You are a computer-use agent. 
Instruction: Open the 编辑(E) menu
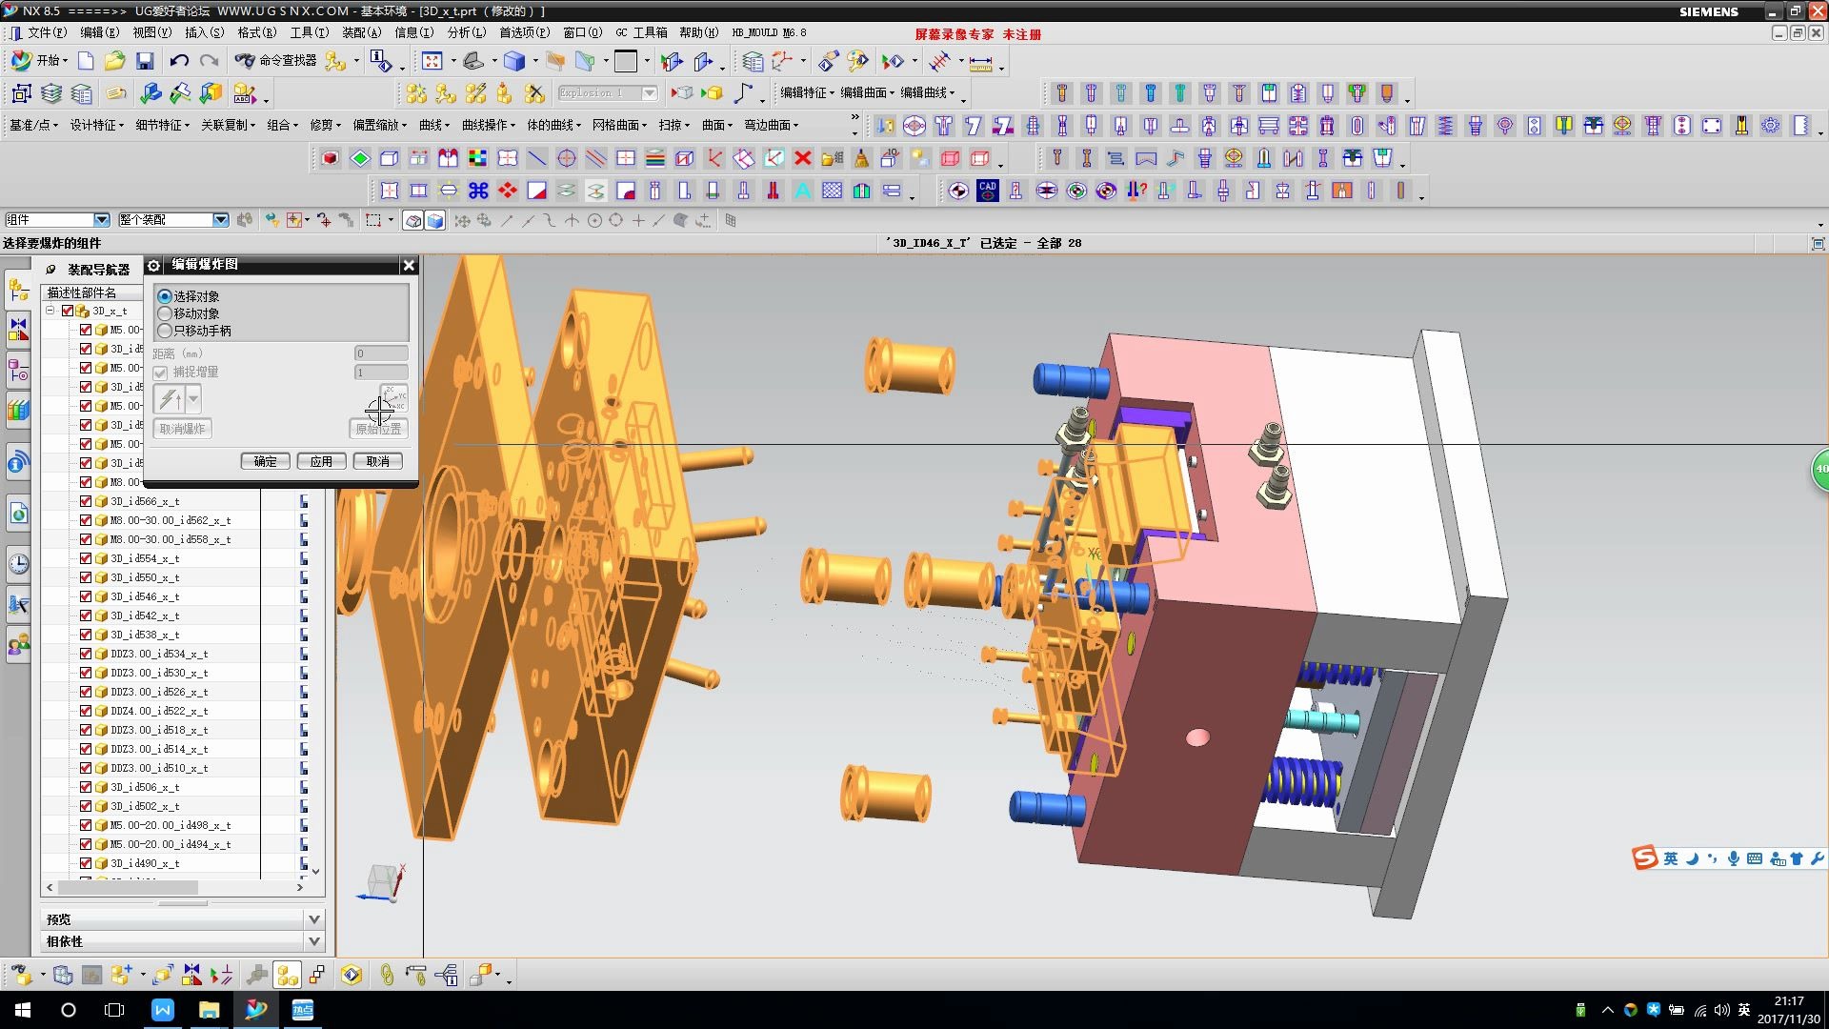coord(100,32)
